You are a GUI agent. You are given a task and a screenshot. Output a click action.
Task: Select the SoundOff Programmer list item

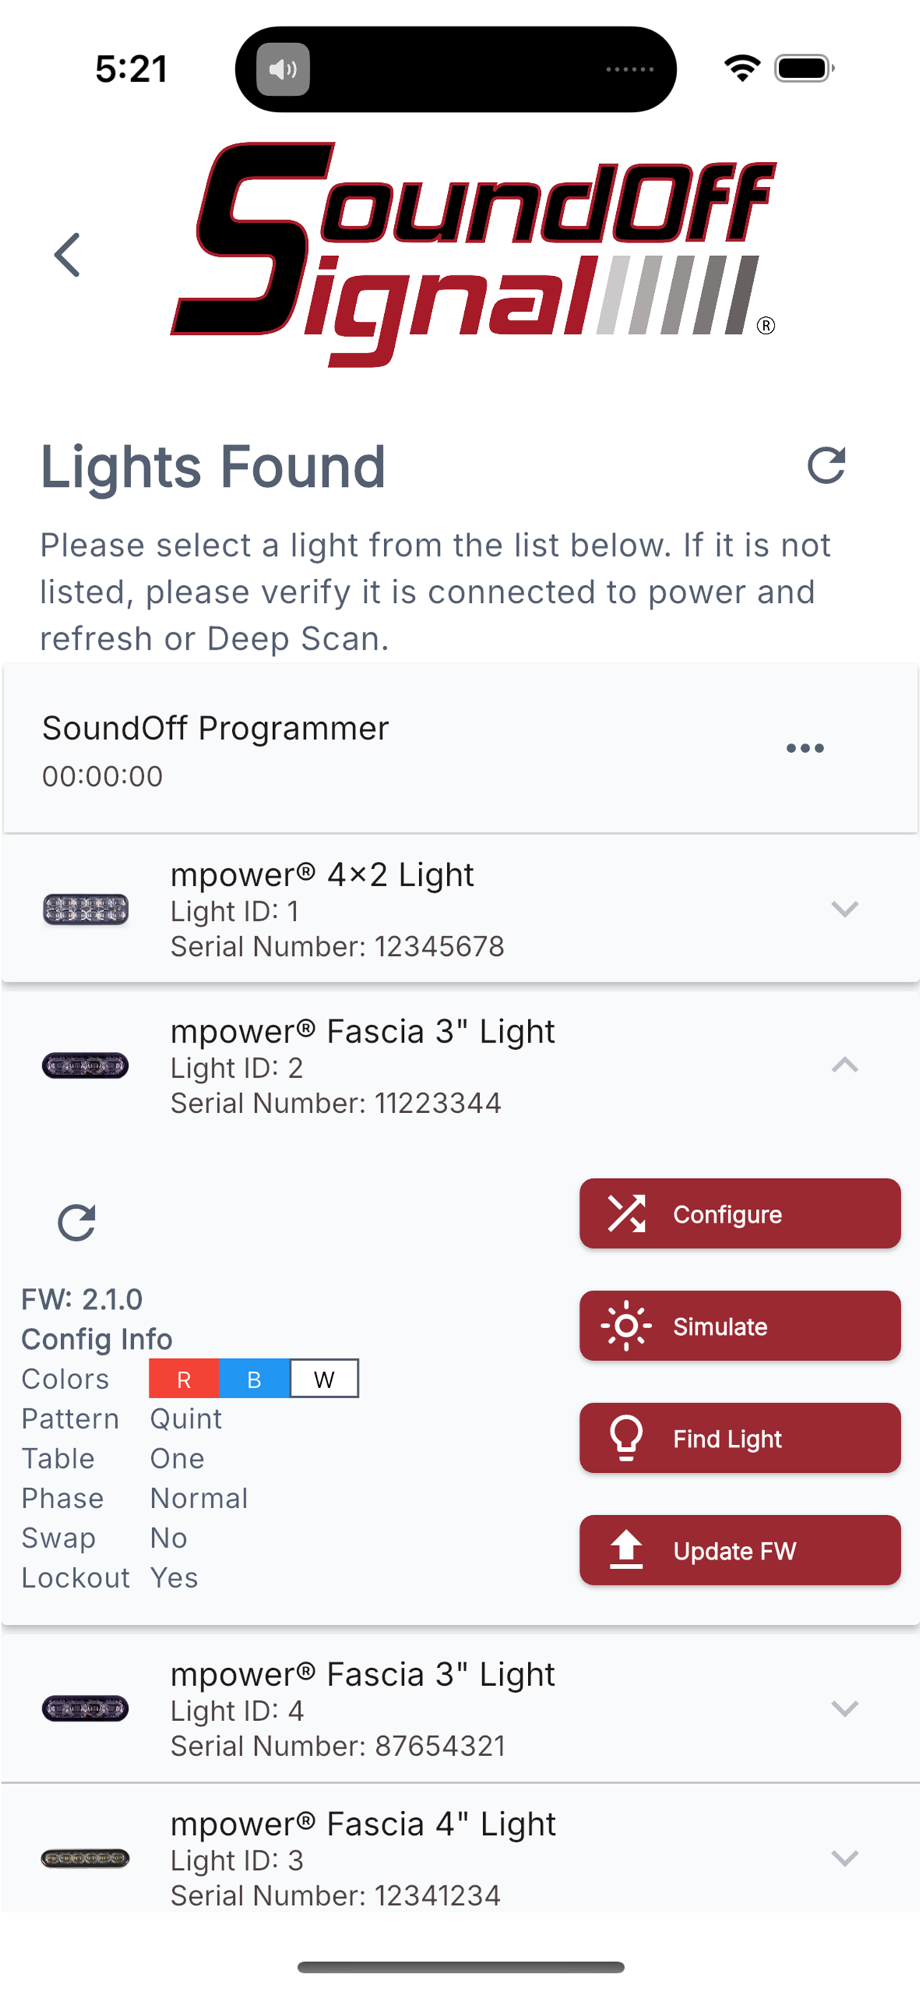[461, 749]
